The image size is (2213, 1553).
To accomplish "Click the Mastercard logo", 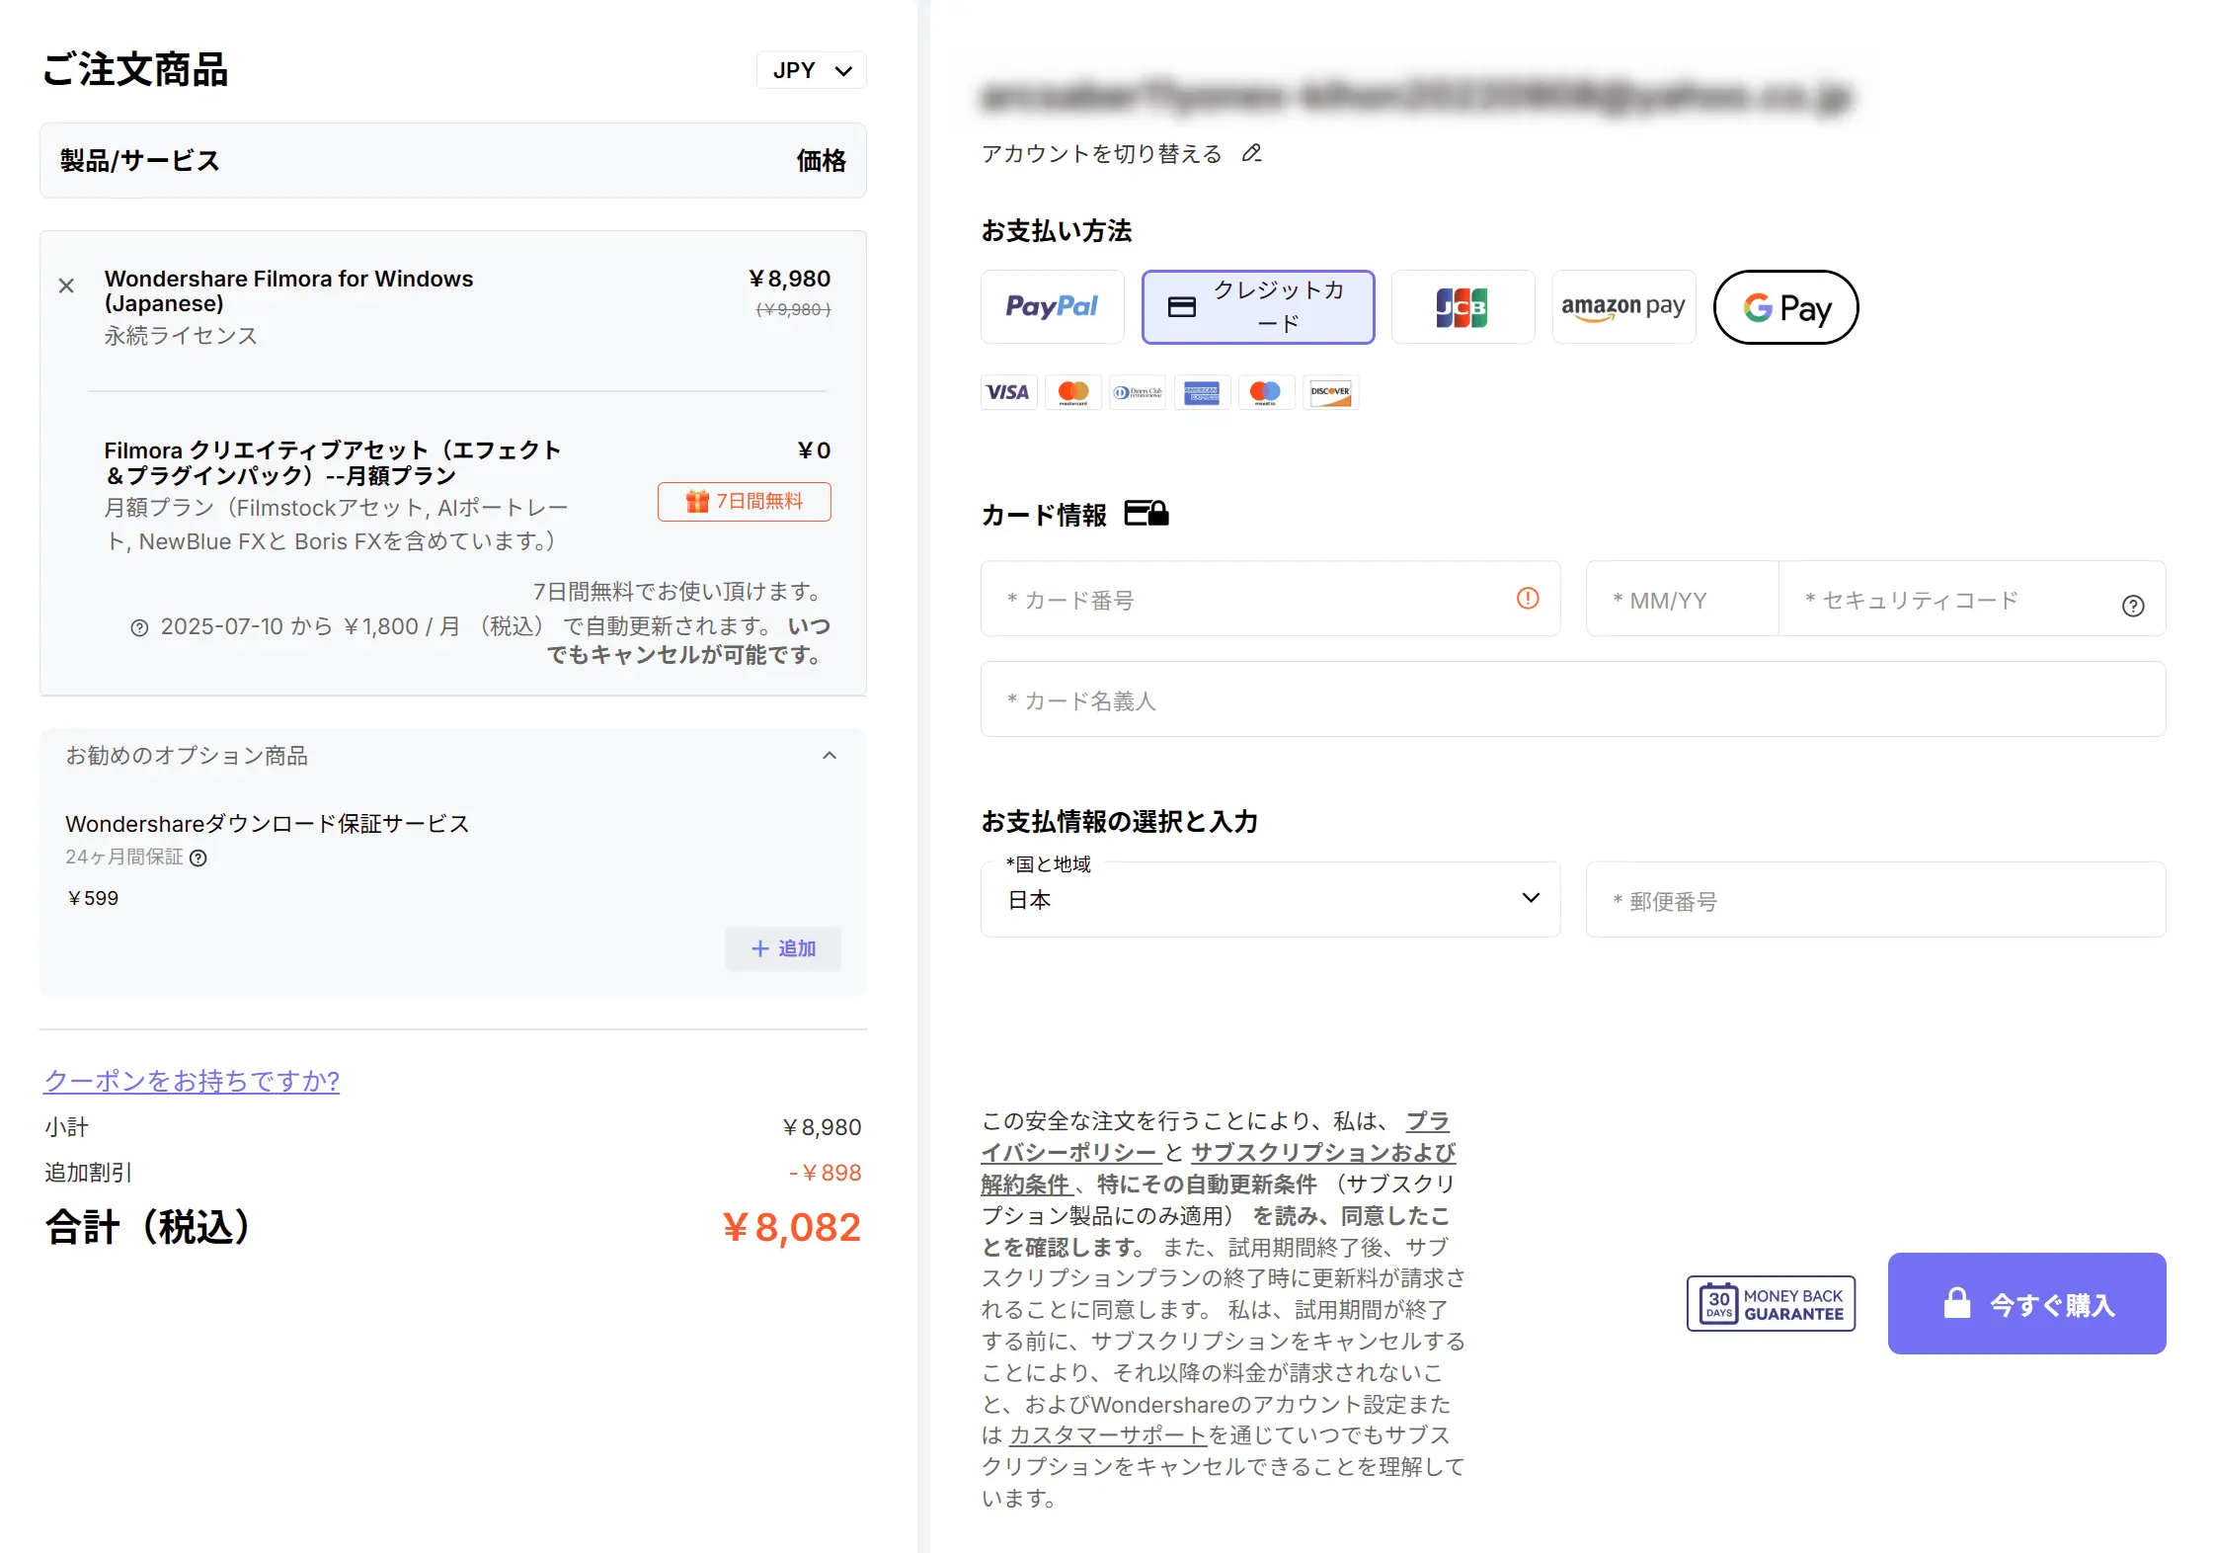I will (x=1073, y=392).
